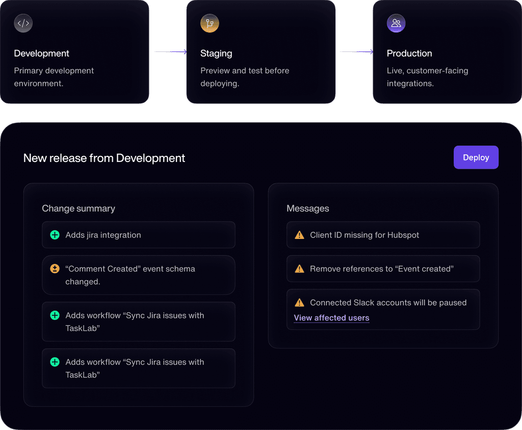Image resolution: width=522 pixels, height=430 pixels.
Task: Click orange modified icon beside "Comment Created"
Action: pyautogui.click(x=55, y=268)
